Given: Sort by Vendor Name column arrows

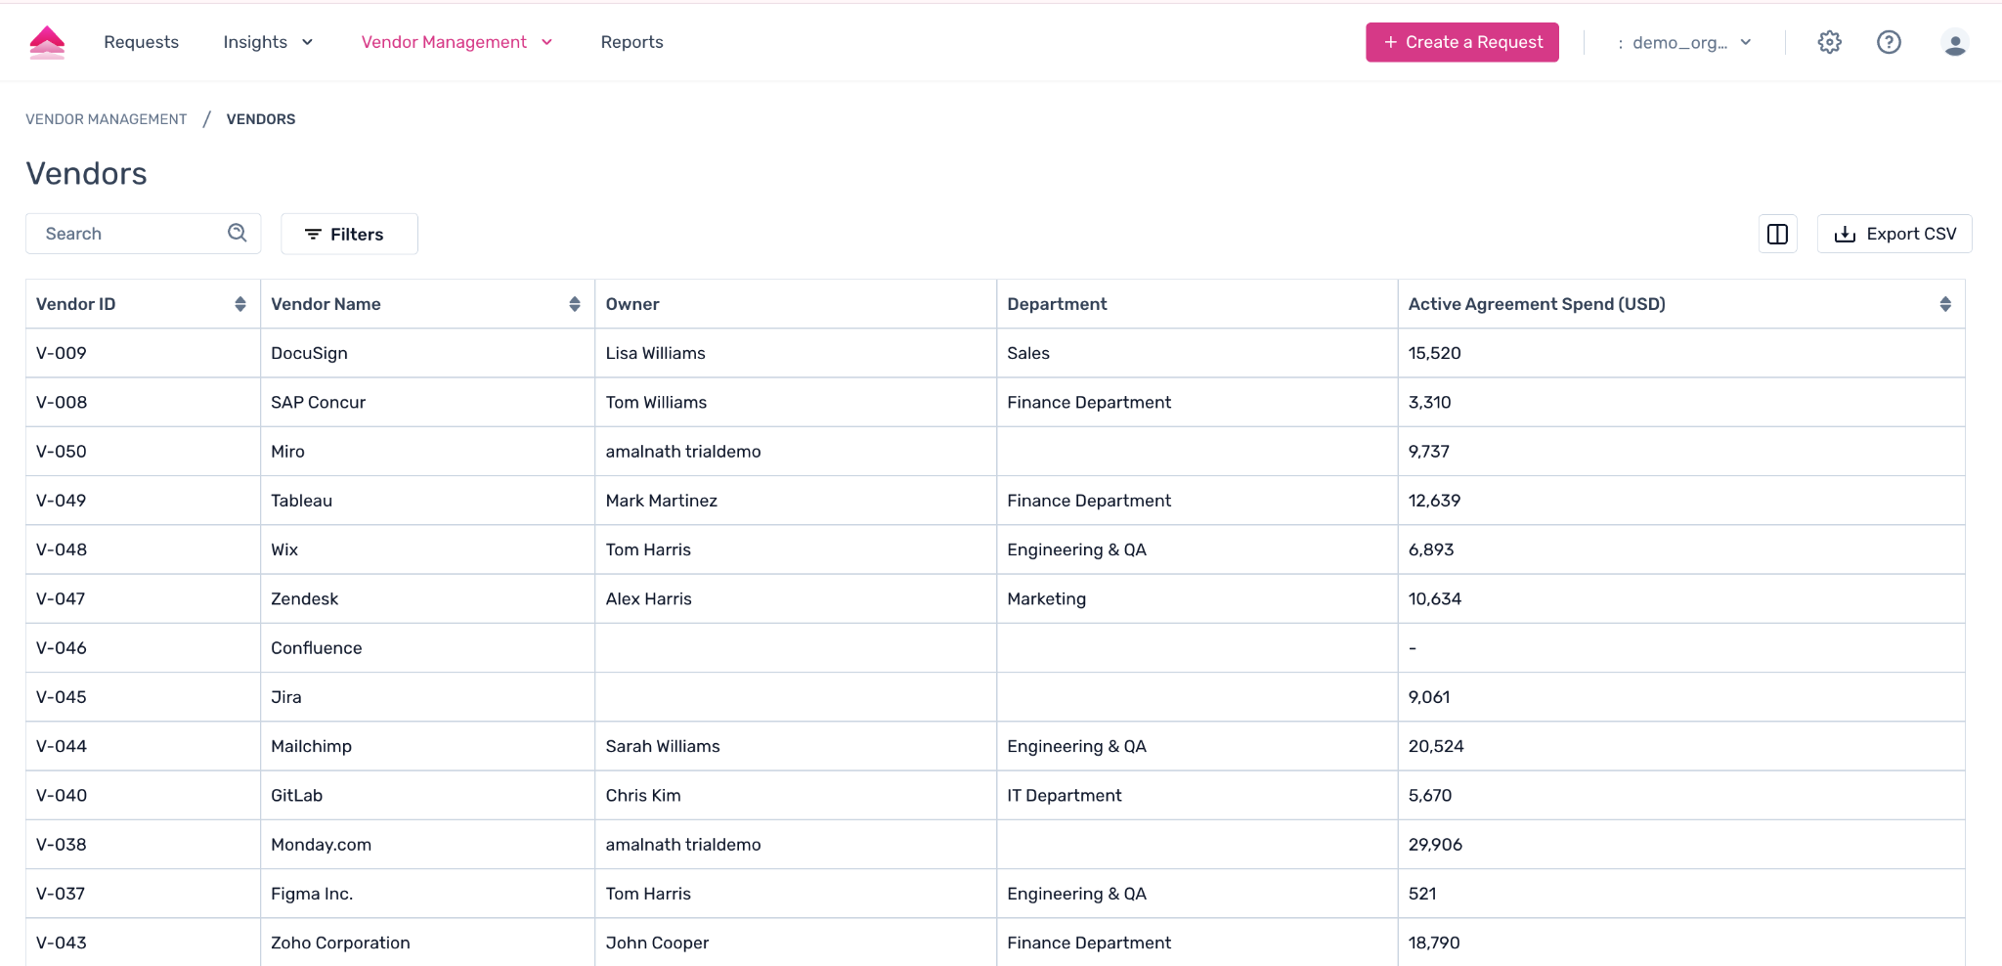Looking at the screenshot, I should 575,304.
